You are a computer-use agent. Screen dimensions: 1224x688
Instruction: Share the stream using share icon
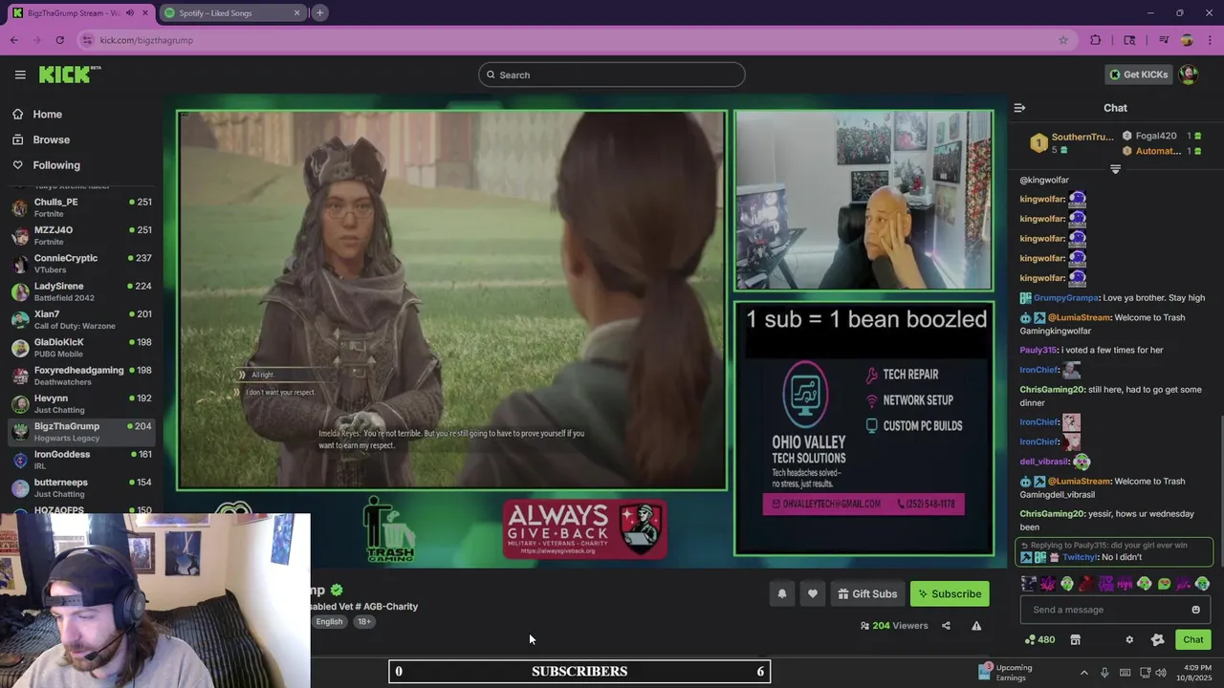pos(946,626)
